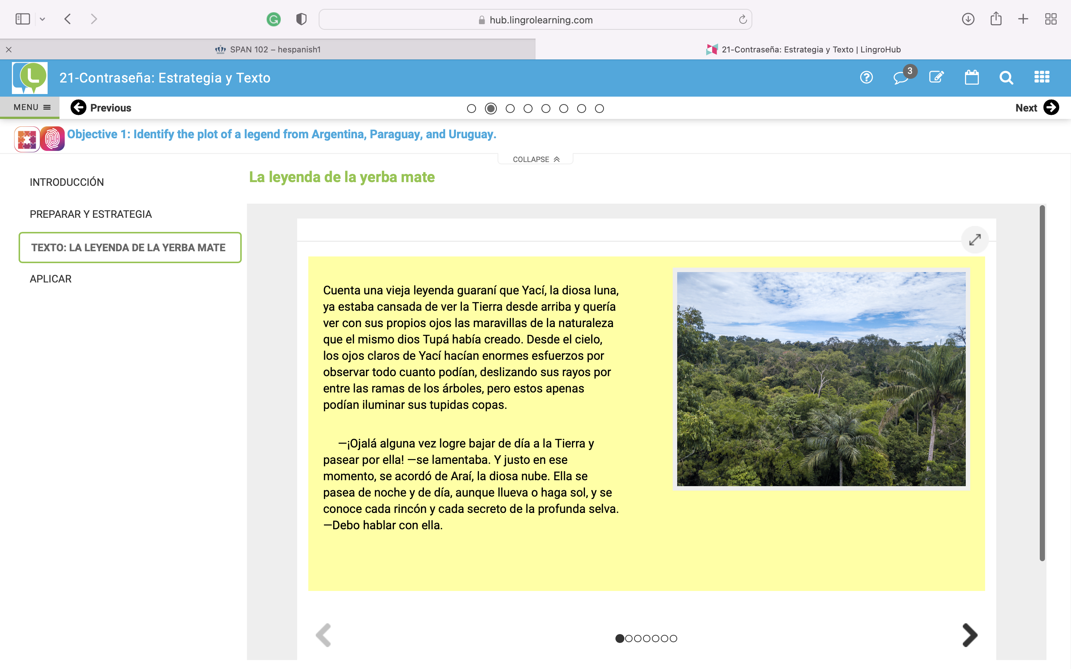Click the content area vertical scrollbar
This screenshot has width=1071, height=669.
pos(1042,383)
